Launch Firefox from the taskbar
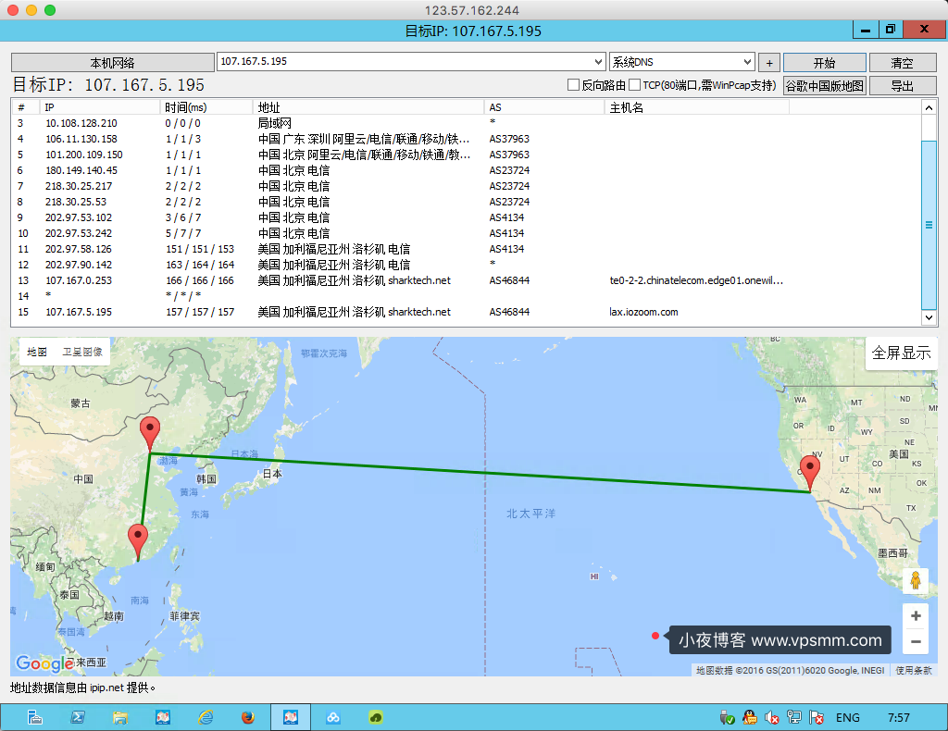The width and height of the screenshot is (948, 731). [x=248, y=717]
